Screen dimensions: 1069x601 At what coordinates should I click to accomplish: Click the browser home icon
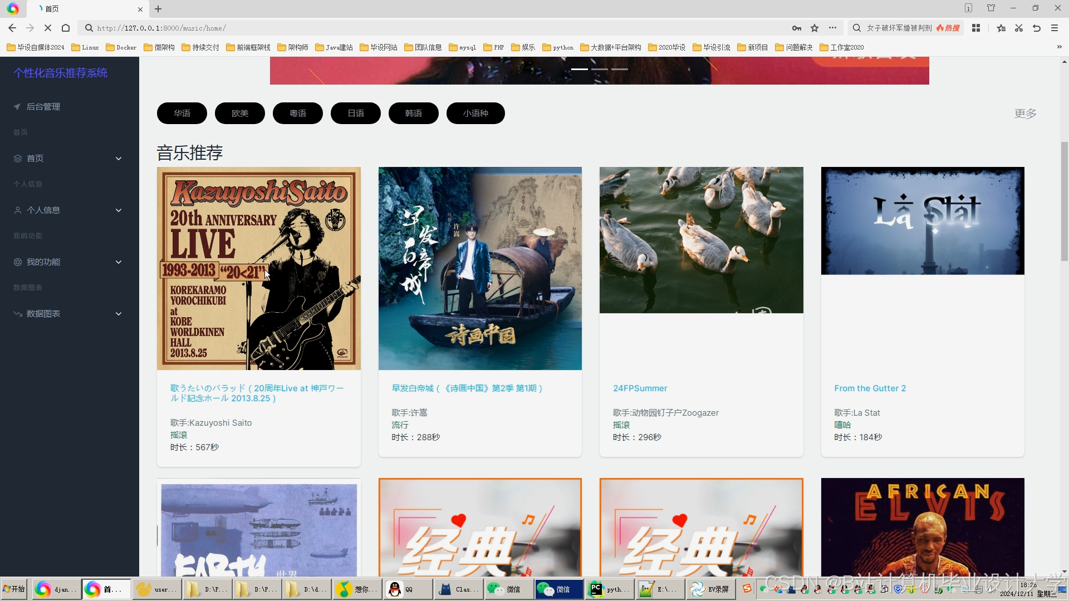click(x=66, y=28)
